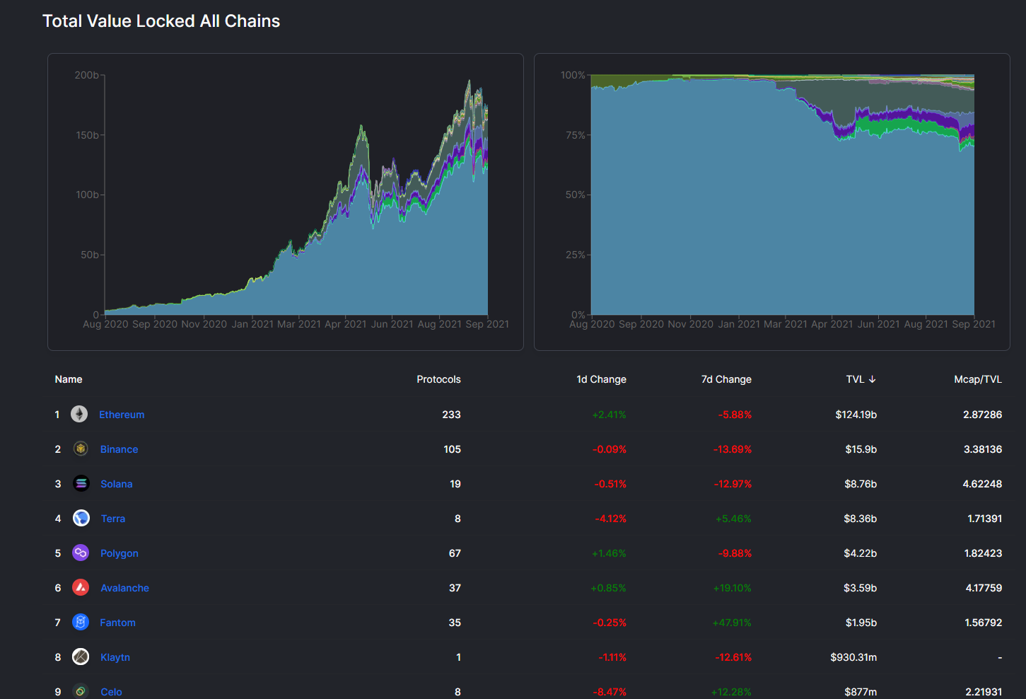Click Klaytn's TVL value $930.31m
The height and width of the screenshot is (699, 1026).
click(x=853, y=657)
